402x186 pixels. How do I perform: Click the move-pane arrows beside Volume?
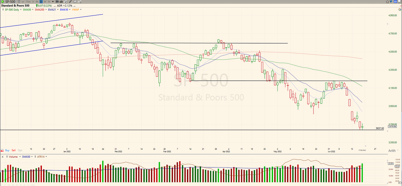(7, 157)
